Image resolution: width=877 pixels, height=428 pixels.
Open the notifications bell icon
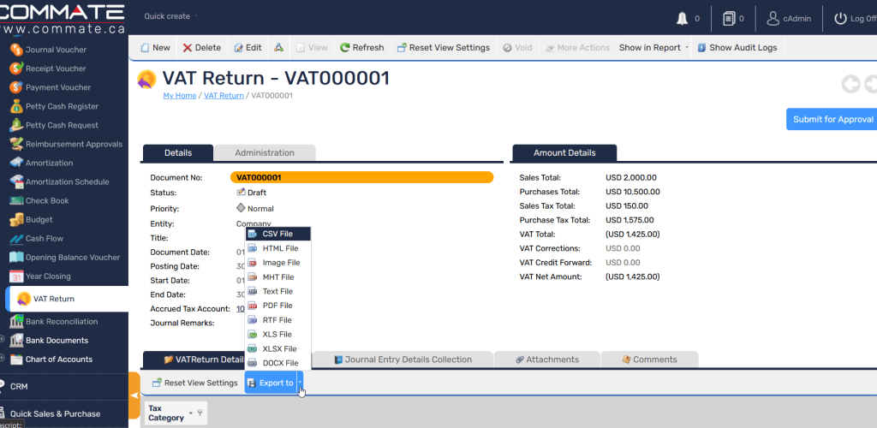(x=682, y=19)
